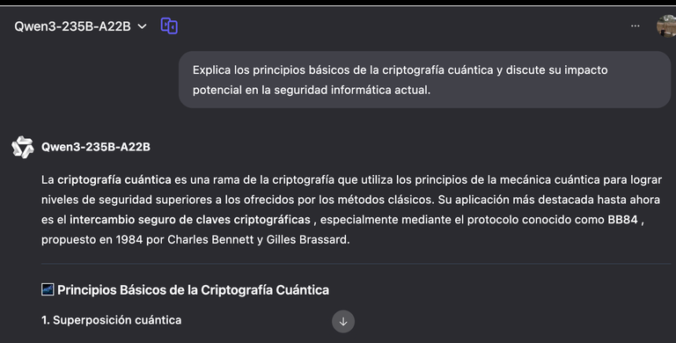Screen dimensions: 676x343
Task: Click 'propuesto en 1984' in the response
Action: 92,239
